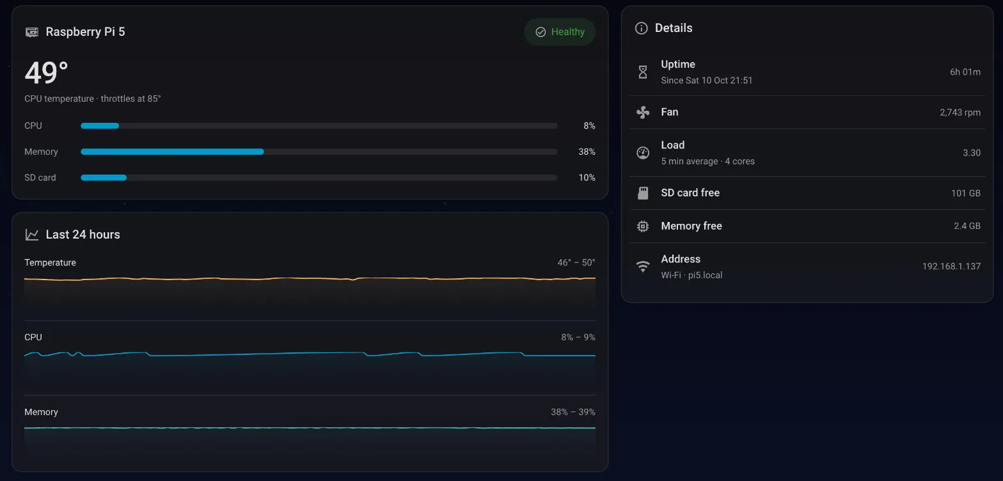1003x481 pixels.
Task: Click the 6h 01m uptime value
Action: (x=965, y=72)
